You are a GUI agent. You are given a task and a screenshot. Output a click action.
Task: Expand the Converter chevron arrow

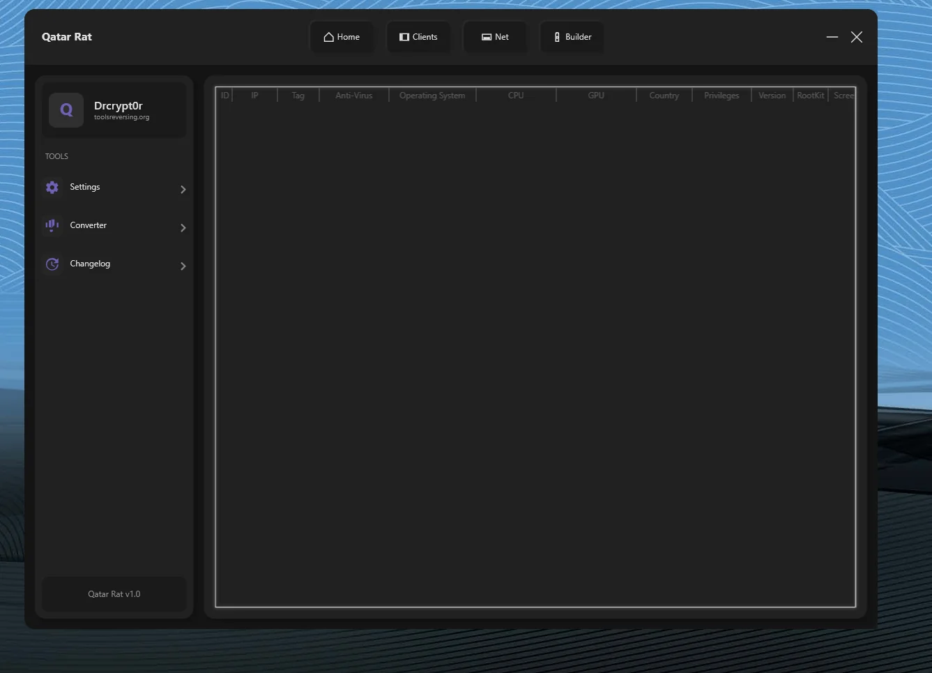[183, 227]
